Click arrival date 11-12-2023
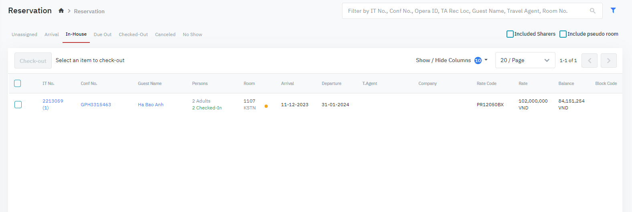 pos(295,105)
